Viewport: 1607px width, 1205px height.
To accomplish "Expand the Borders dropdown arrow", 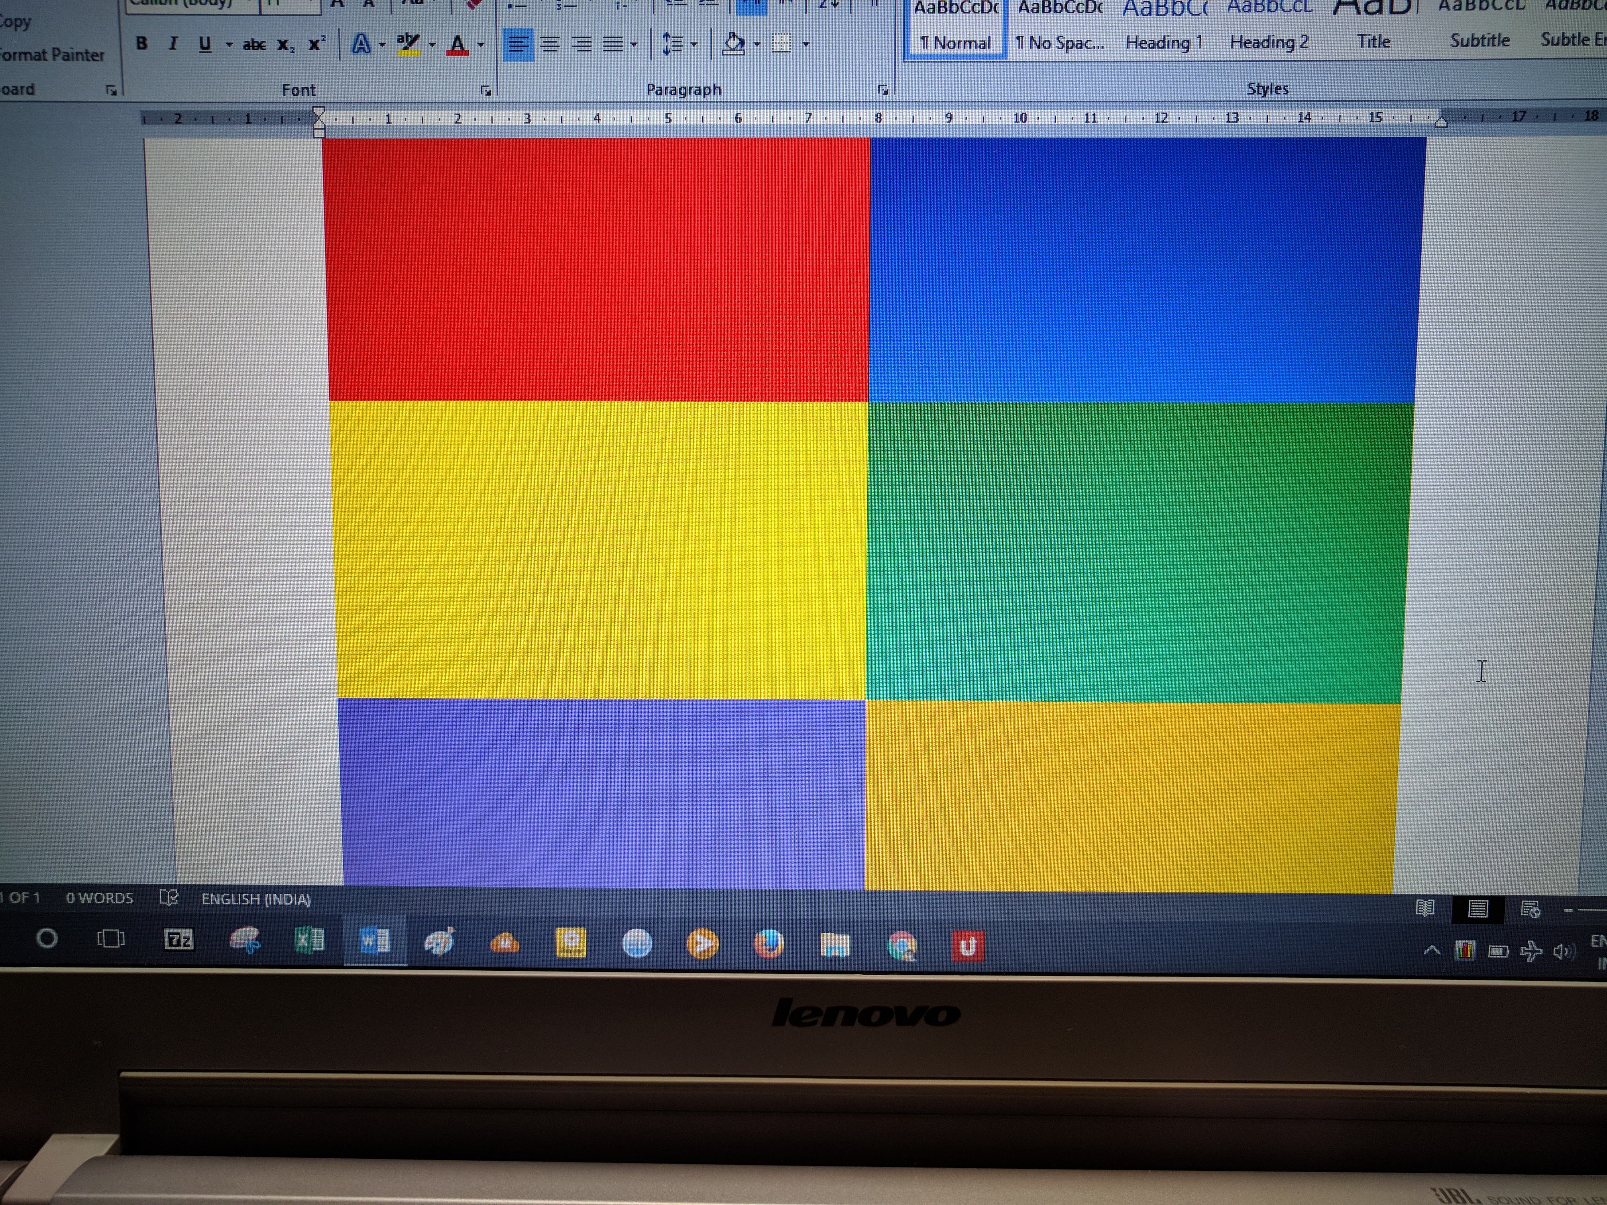I will (805, 44).
